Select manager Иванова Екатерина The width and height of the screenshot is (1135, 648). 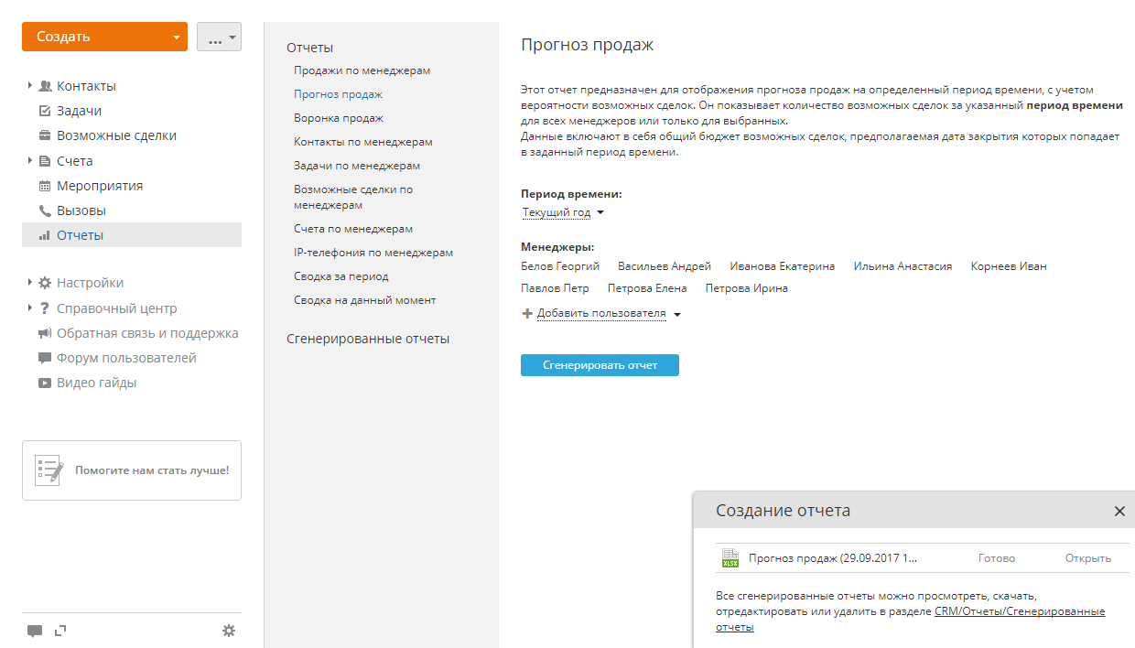pos(783,266)
